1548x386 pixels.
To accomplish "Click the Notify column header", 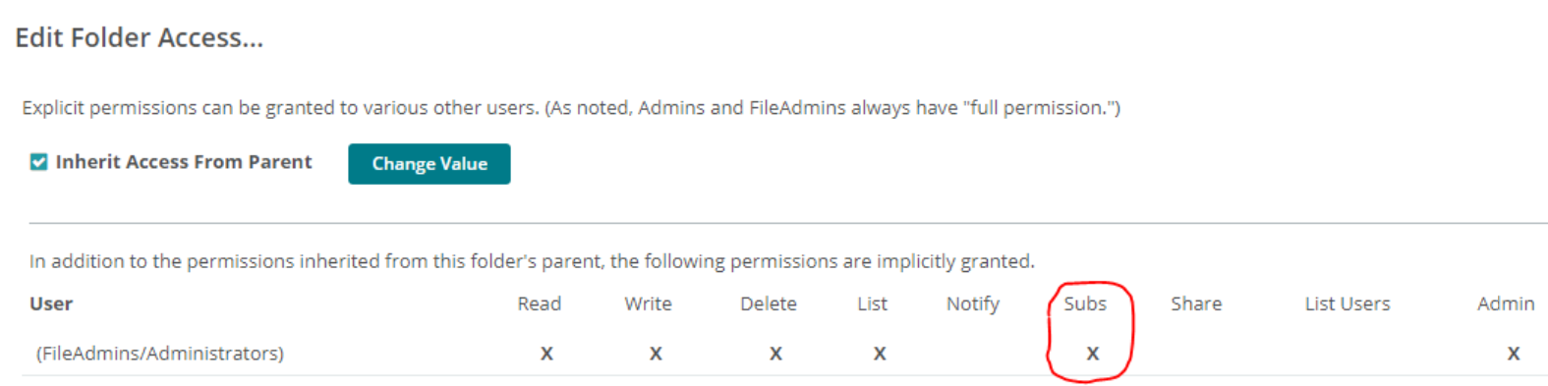I will coord(973,304).
